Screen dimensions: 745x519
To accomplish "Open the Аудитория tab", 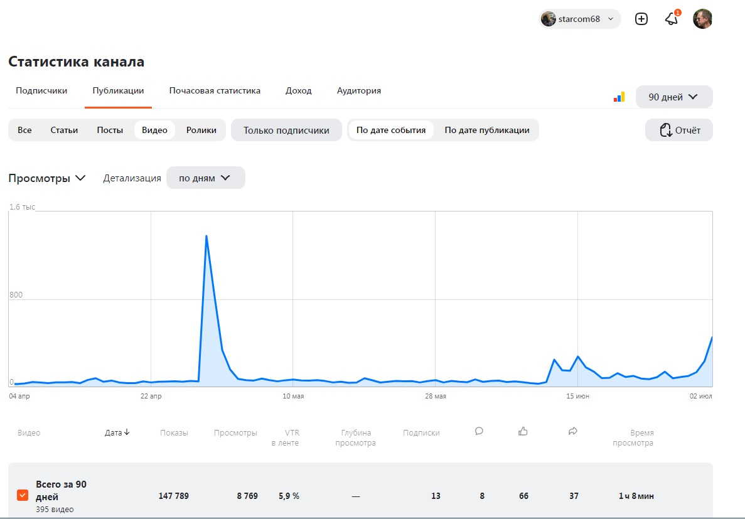I will [x=358, y=90].
